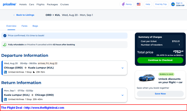This screenshot has height=111, width=187.
Task: Click the VIP badge icon
Action: (173, 4)
